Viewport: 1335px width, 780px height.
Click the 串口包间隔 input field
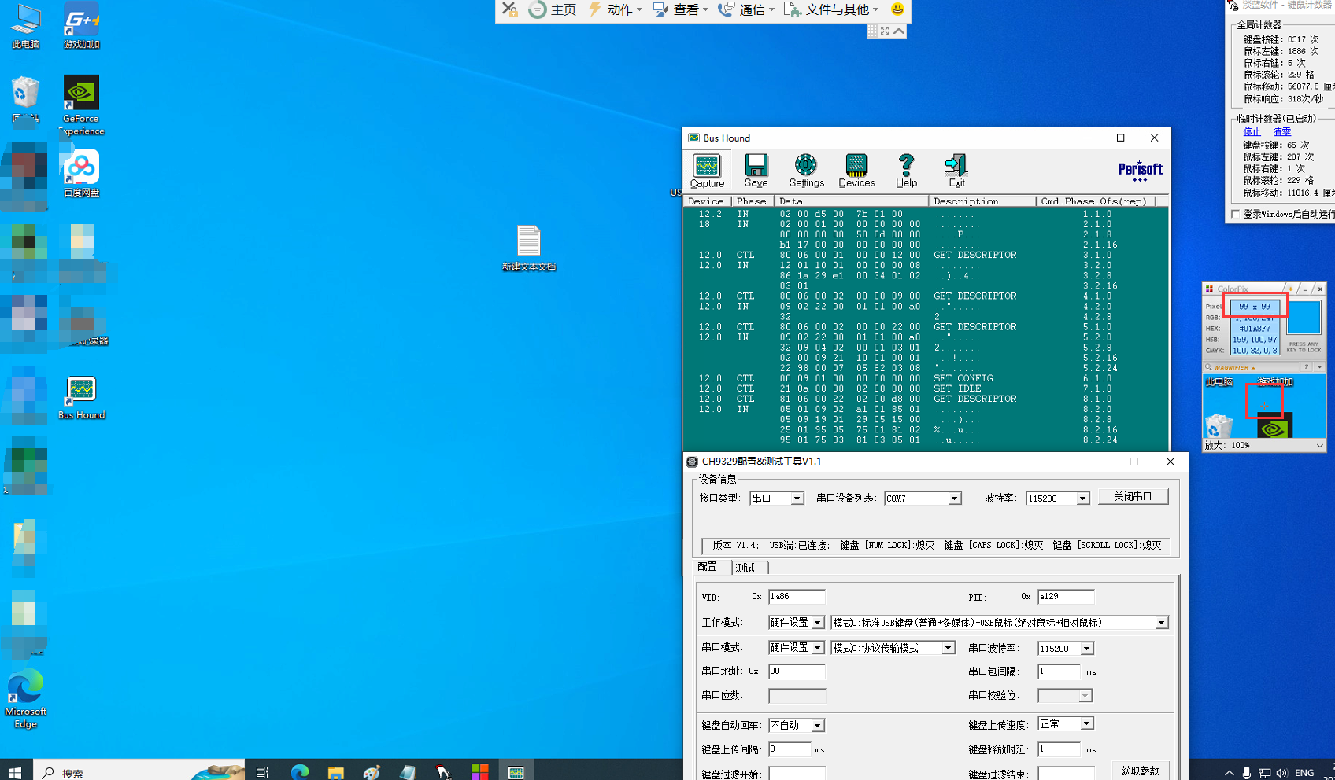click(x=1059, y=671)
